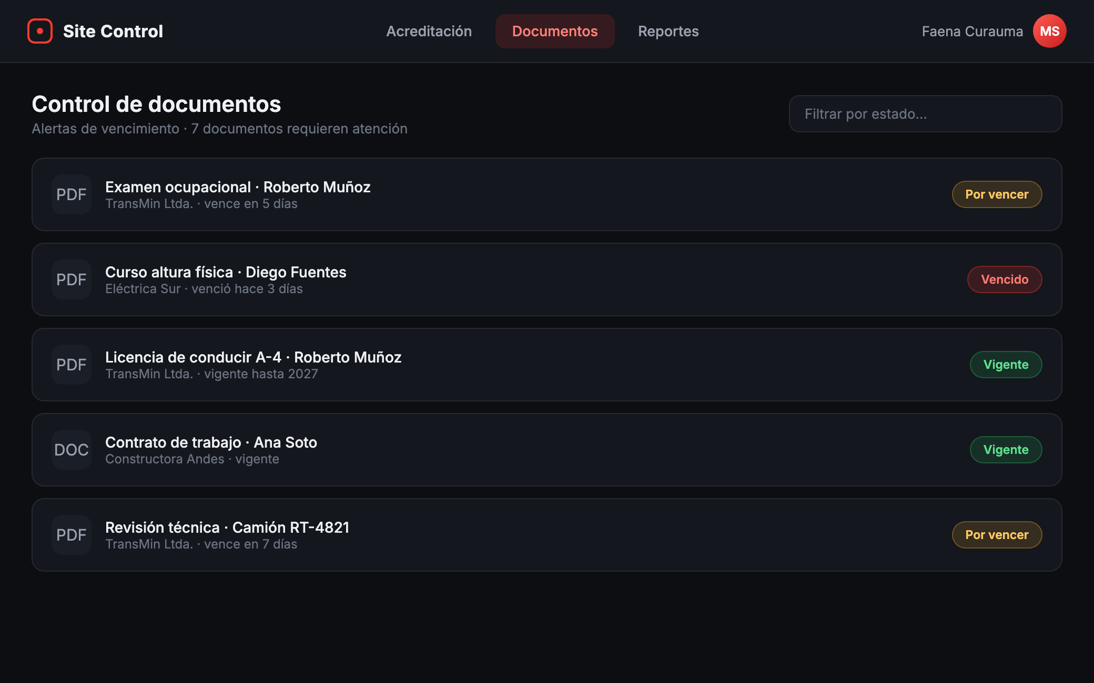Open Revisión técnica · Camión RT-4821
1094x683 pixels.
coord(547,535)
